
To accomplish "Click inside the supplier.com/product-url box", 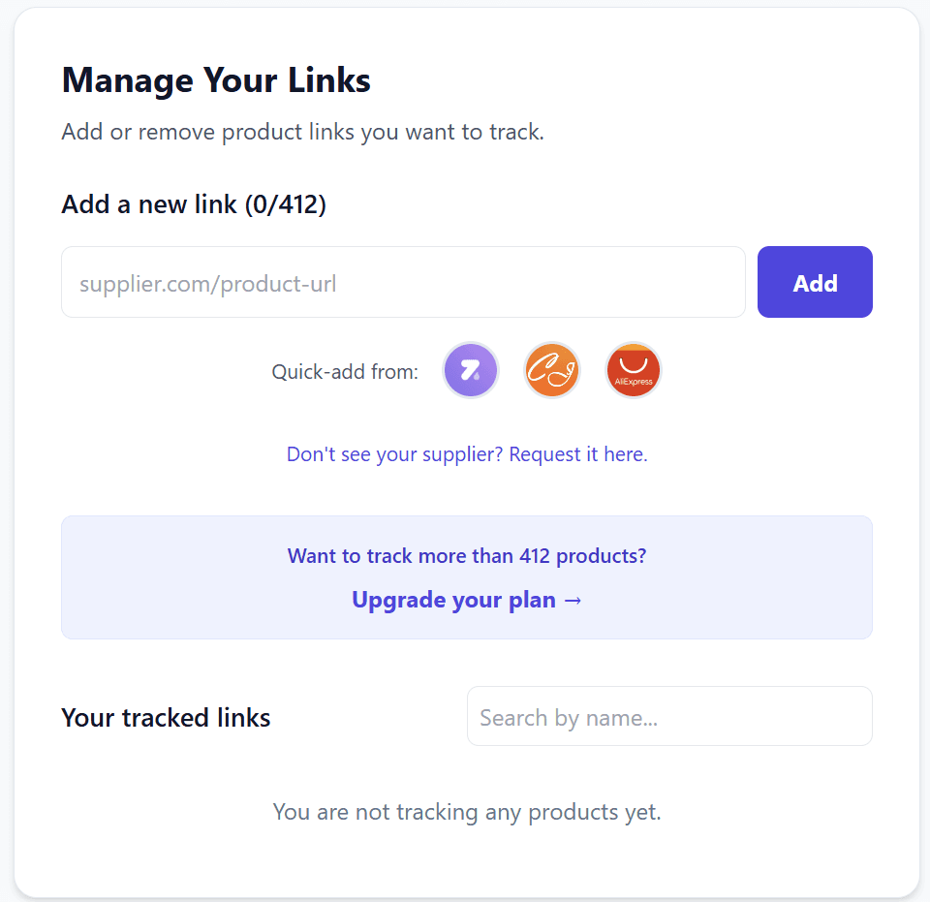I will tap(403, 282).
